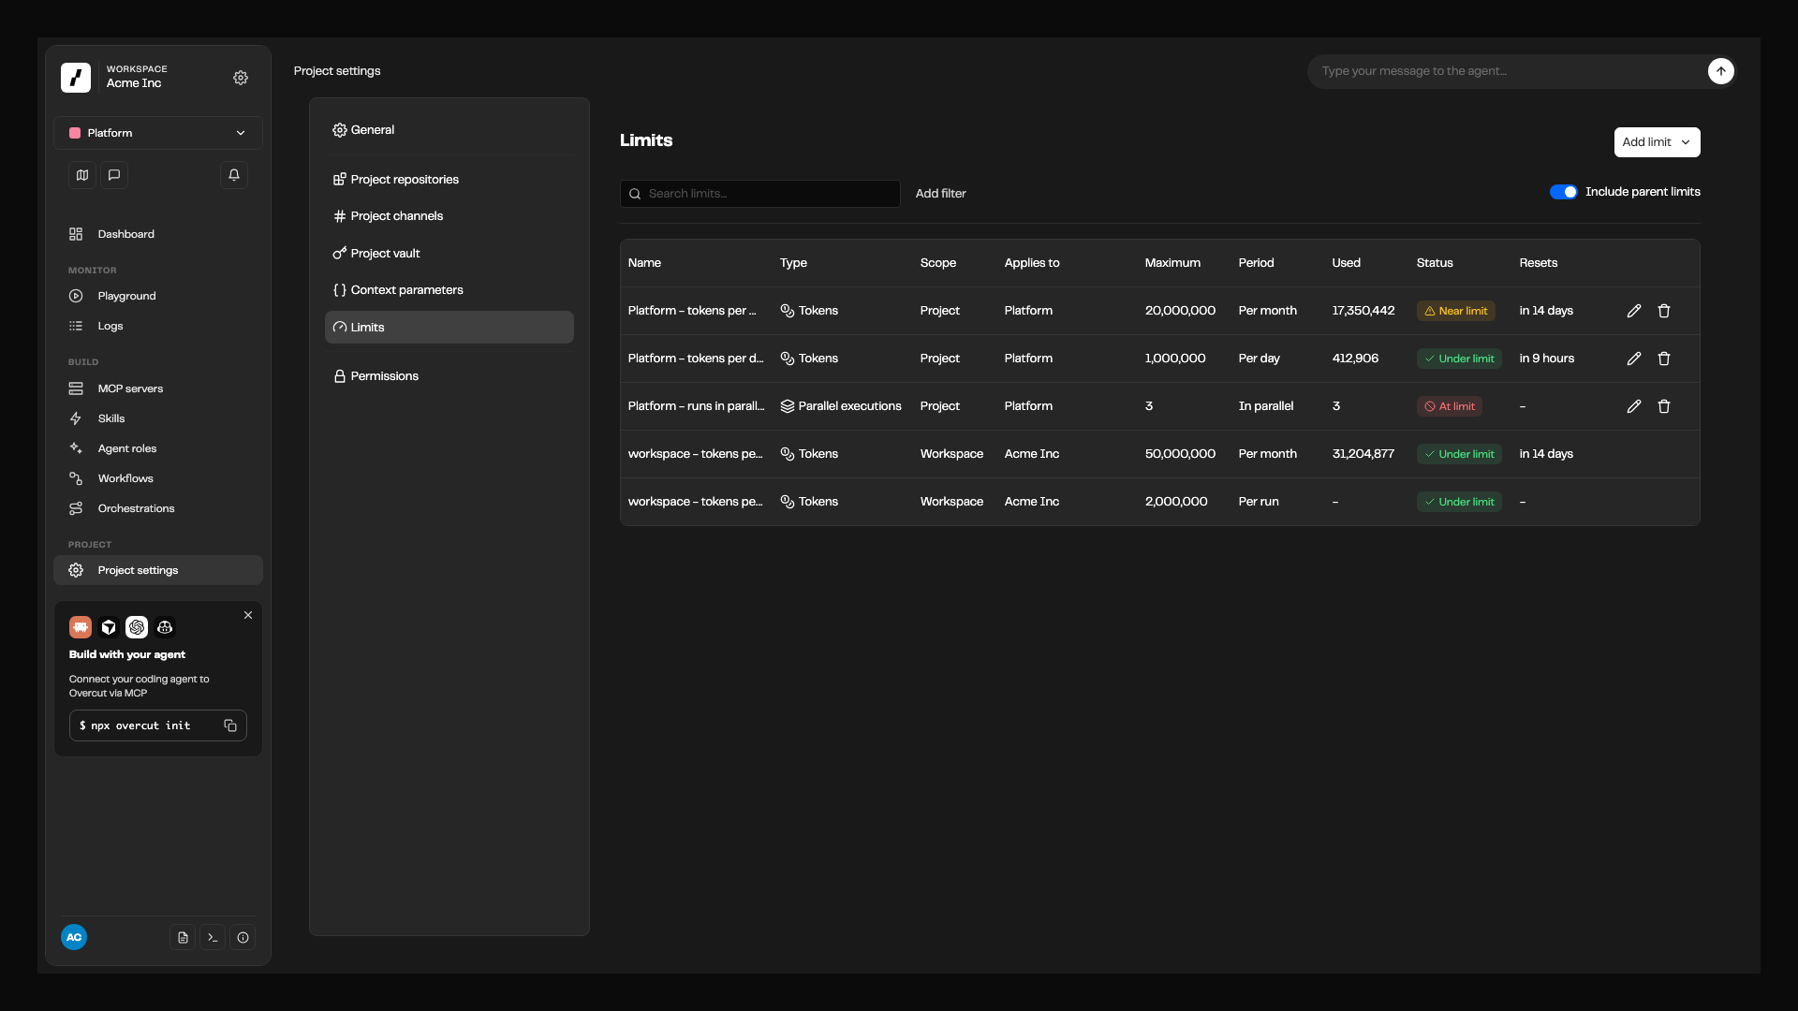
Task: Open Logs page
Action: [x=158, y=326]
